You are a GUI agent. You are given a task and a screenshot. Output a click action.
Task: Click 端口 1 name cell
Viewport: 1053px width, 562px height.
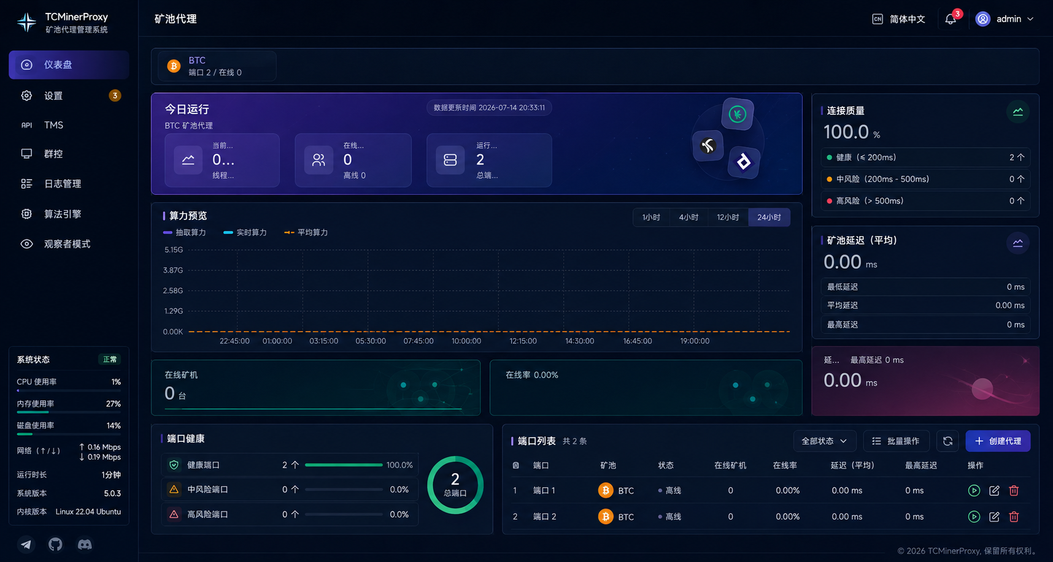click(x=544, y=490)
